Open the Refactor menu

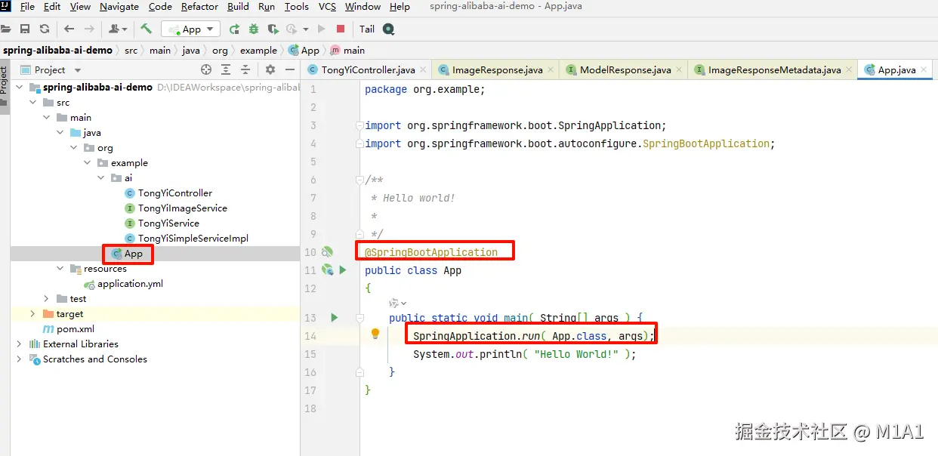pos(199,7)
